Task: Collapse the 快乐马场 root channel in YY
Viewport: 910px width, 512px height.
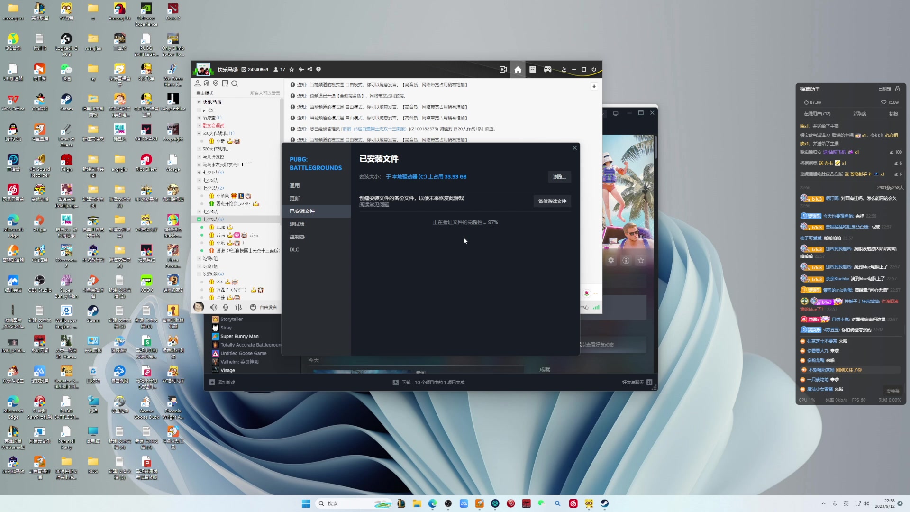Action: pos(199,102)
